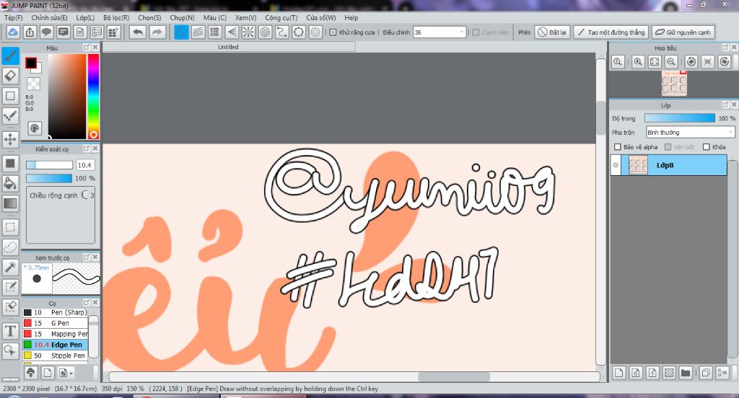Click Tạo một đường thẳng button
This screenshot has height=398, width=739.
tap(611, 32)
